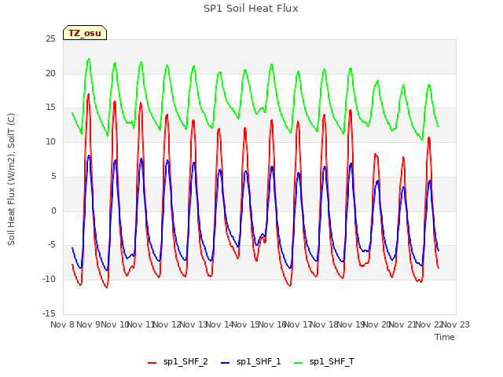Toggle the sp1_SHF_T legend entry

click(324, 362)
